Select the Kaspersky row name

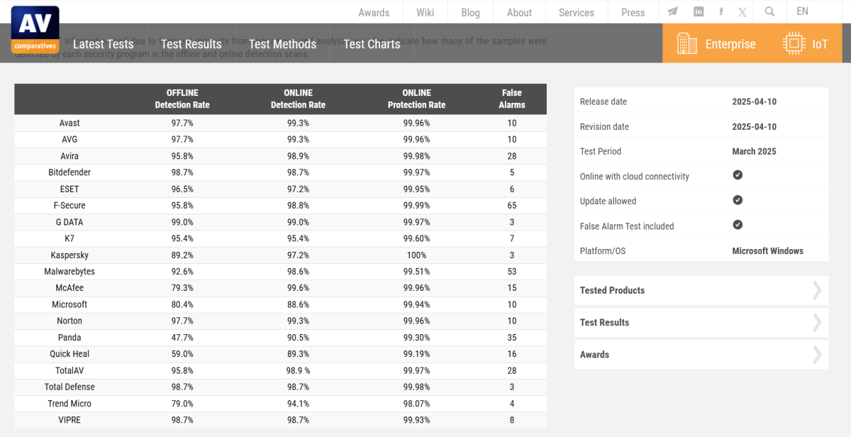[69, 255]
